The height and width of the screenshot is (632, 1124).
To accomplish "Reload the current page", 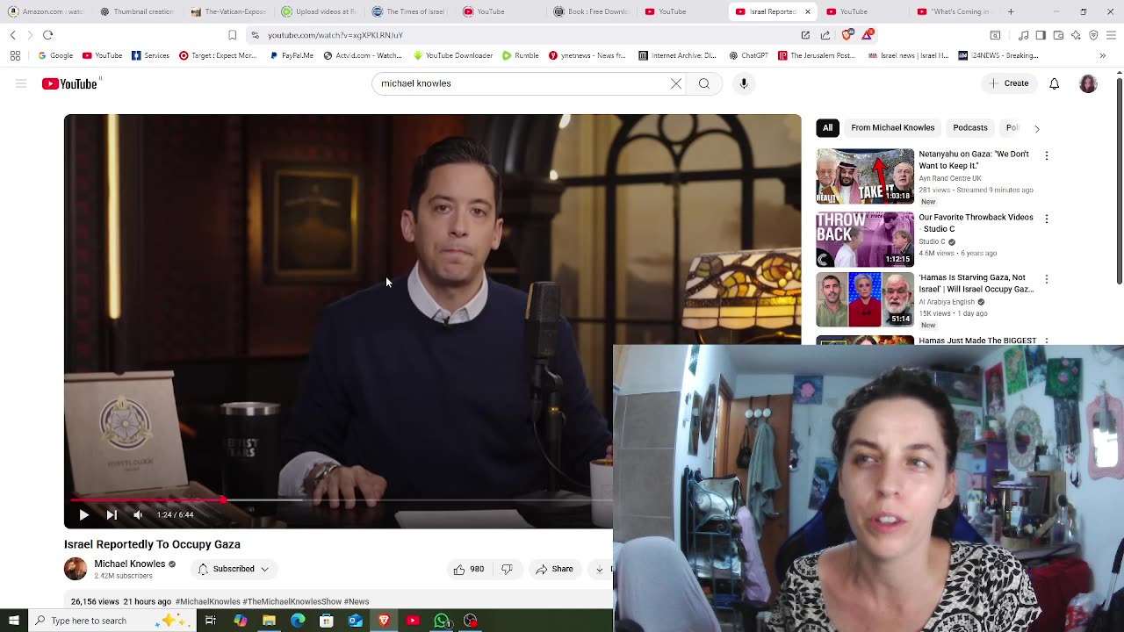I will coord(48,35).
